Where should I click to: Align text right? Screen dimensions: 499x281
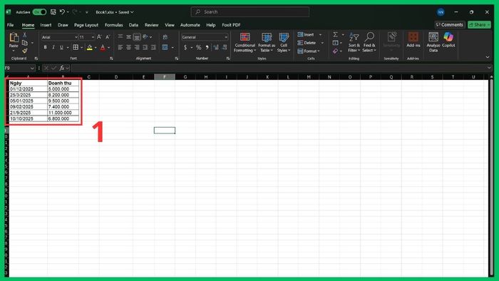(137, 47)
